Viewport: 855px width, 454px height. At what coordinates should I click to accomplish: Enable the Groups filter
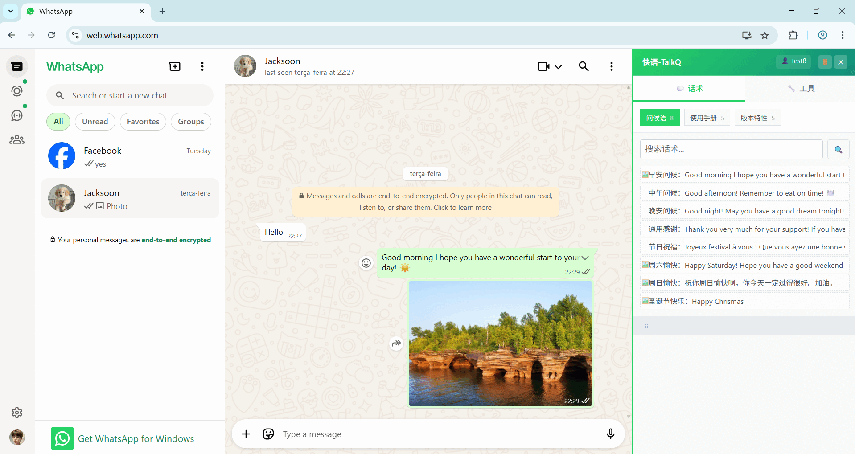190,121
